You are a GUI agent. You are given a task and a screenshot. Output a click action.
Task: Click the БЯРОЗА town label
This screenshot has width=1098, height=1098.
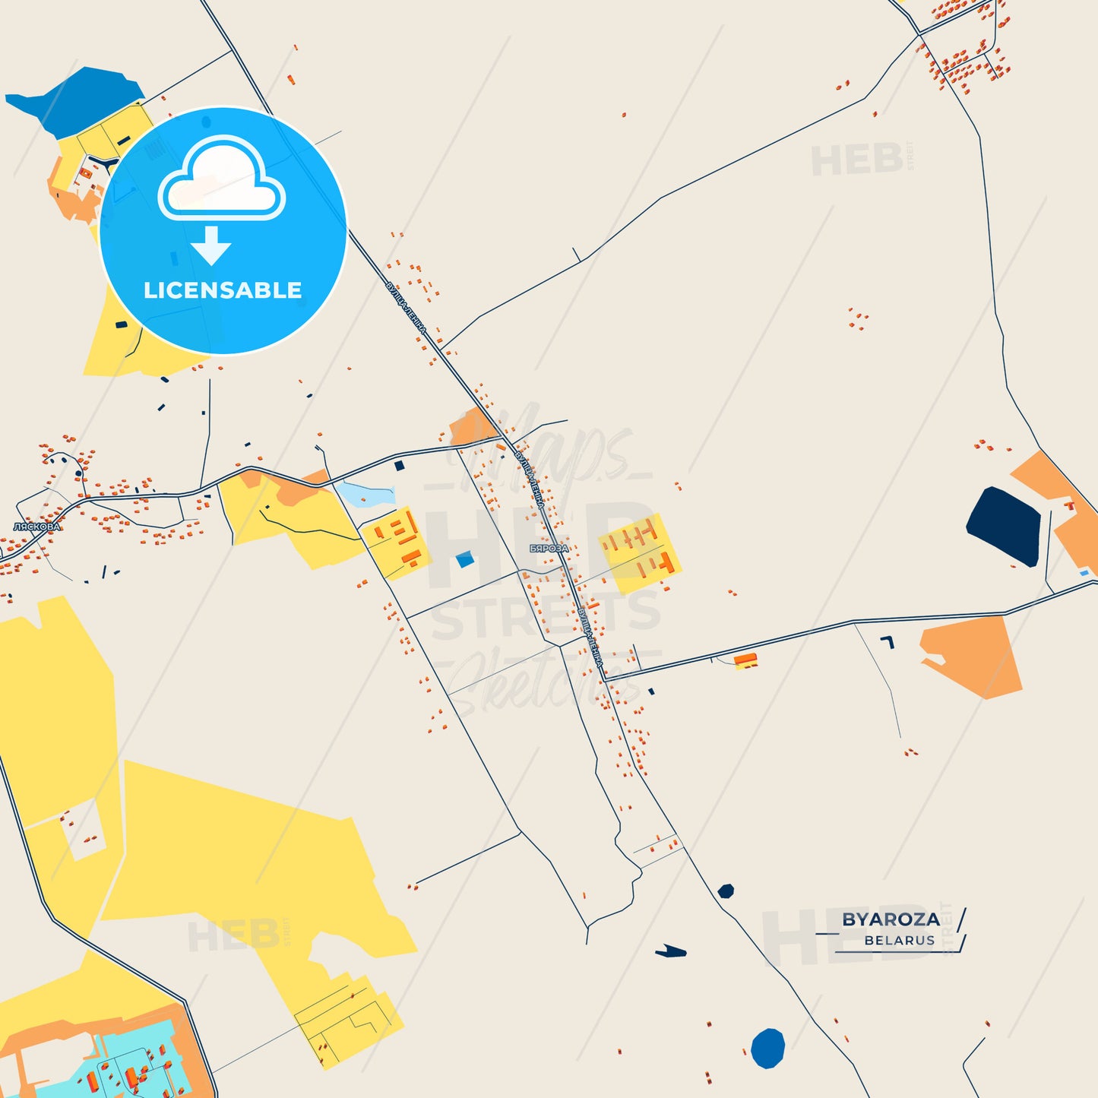[549, 549]
